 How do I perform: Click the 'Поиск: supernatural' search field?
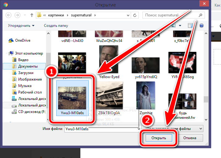pos(173,15)
